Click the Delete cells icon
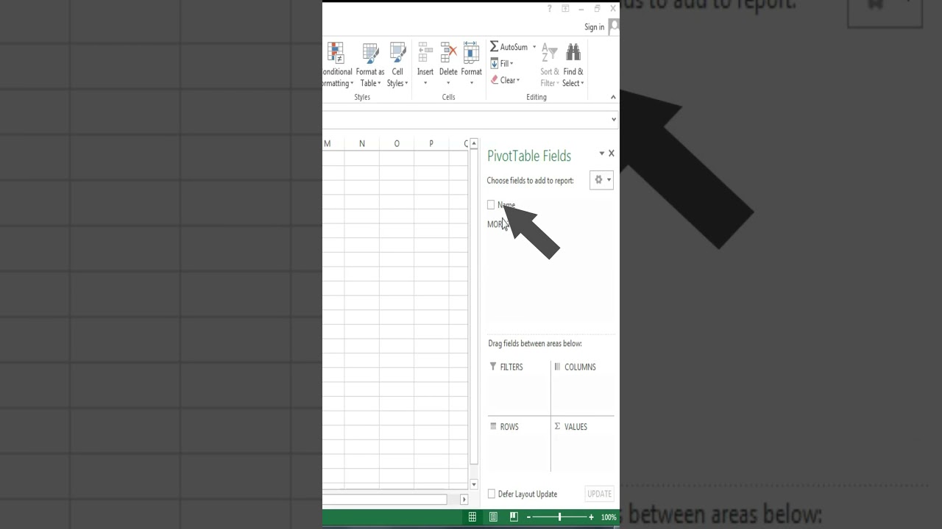 448,53
